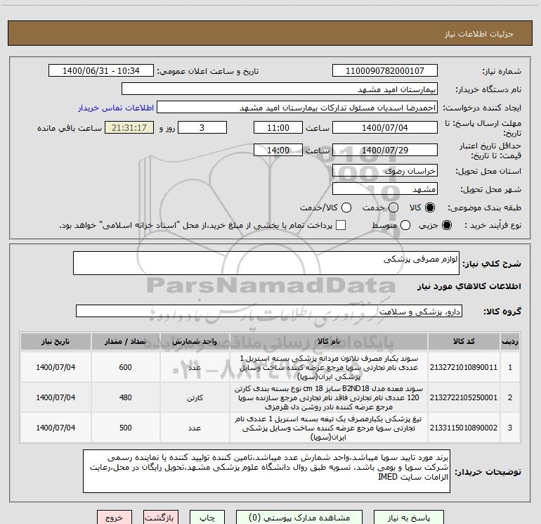
Task: Click the پاسخ به نیاز button
Action: [409, 518]
